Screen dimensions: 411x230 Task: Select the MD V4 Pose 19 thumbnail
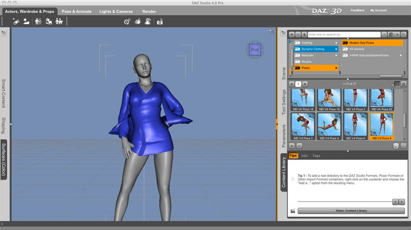329,100
